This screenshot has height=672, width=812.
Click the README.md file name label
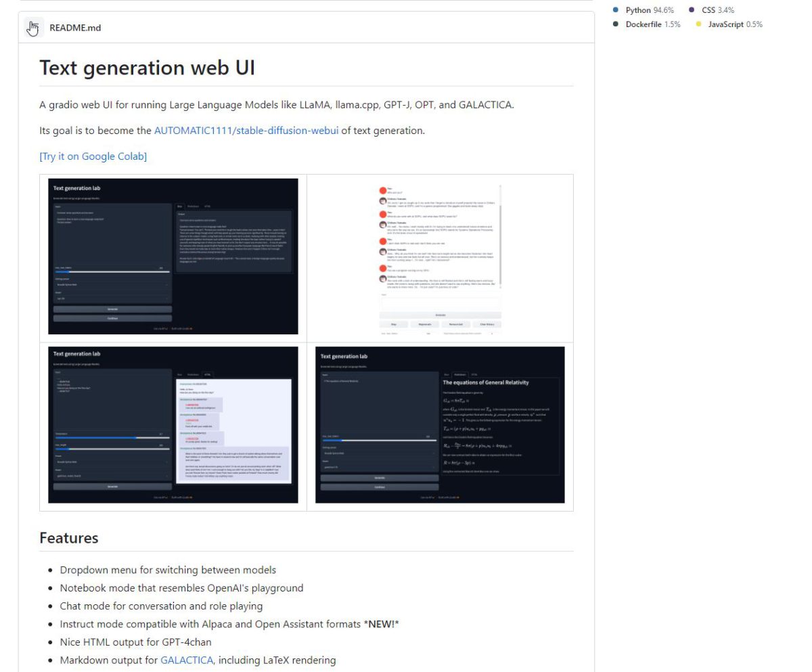tap(75, 28)
